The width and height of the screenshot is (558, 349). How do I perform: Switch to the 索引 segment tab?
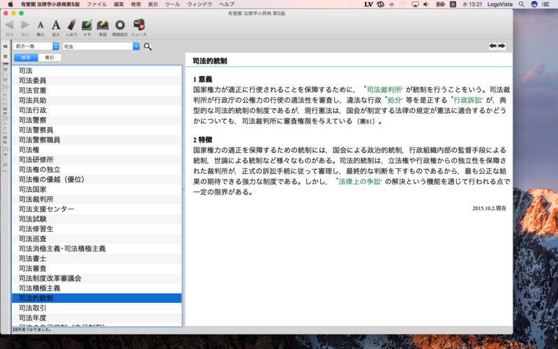50,57
